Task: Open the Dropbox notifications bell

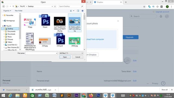Action: click(x=161, y=16)
